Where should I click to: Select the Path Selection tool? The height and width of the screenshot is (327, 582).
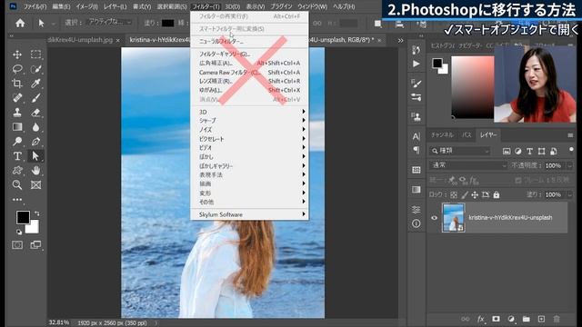tap(36, 156)
